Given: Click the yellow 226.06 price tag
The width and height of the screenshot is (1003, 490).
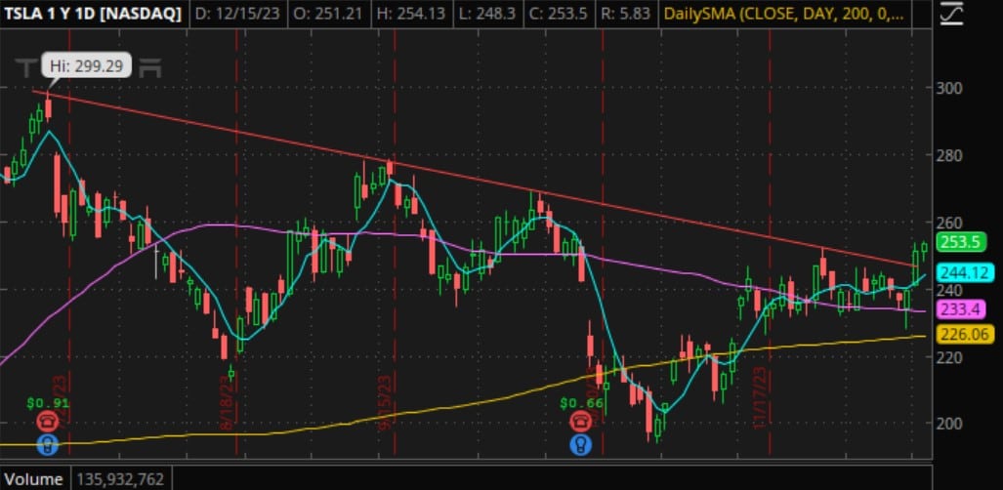Looking at the screenshot, I should tap(966, 333).
